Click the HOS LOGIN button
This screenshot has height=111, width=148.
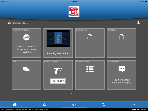(x=58, y=81)
